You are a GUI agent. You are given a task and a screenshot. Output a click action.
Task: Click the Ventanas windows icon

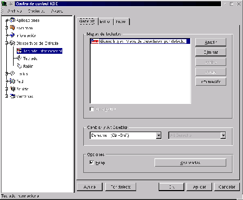point(13,96)
